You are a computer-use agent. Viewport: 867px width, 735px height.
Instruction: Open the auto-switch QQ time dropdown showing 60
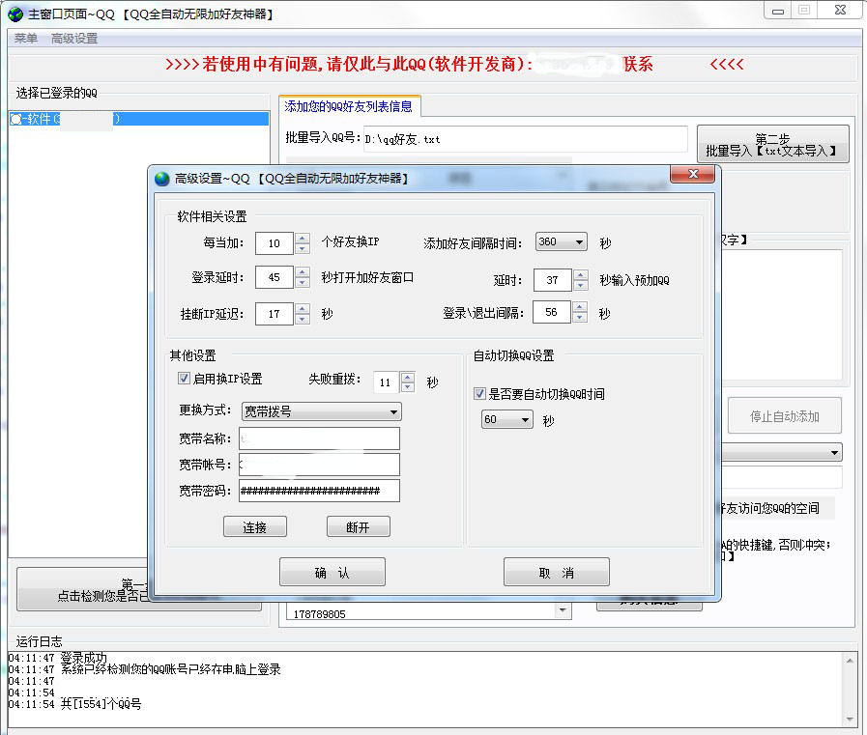coord(507,419)
